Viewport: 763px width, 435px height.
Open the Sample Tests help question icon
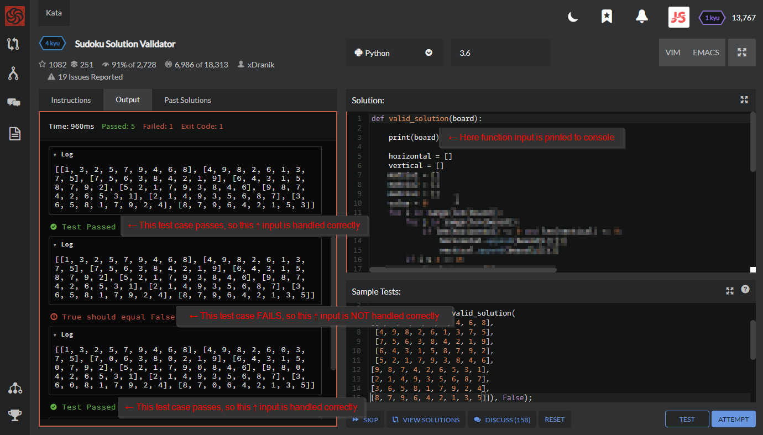coord(745,289)
